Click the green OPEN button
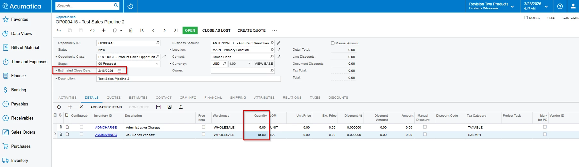This screenshot has width=579, height=167. click(x=190, y=30)
